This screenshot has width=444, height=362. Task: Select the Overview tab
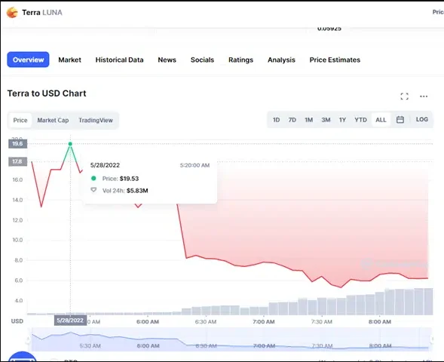pyautogui.click(x=28, y=60)
